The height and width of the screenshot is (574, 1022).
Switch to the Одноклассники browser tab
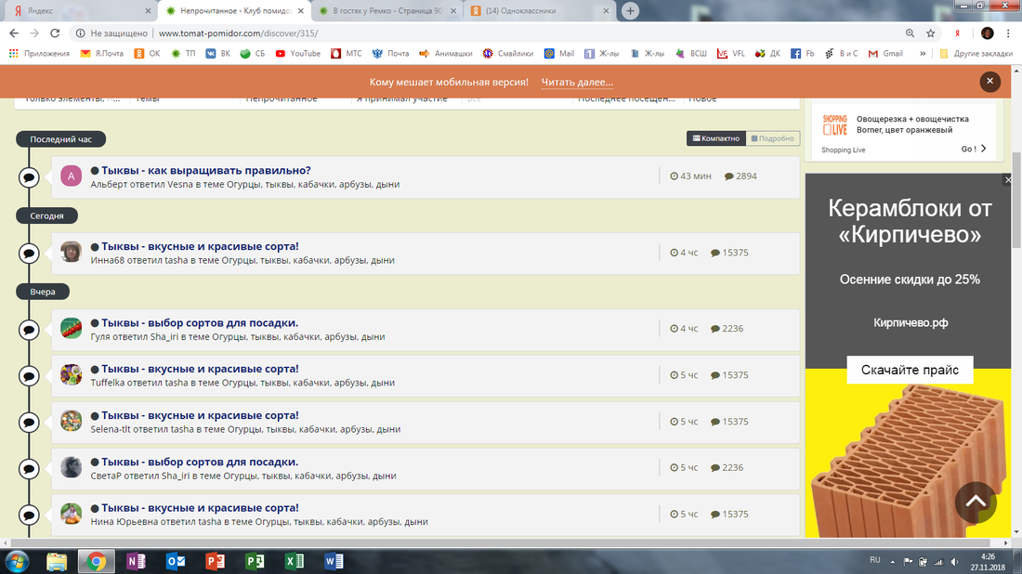(539, 10)
